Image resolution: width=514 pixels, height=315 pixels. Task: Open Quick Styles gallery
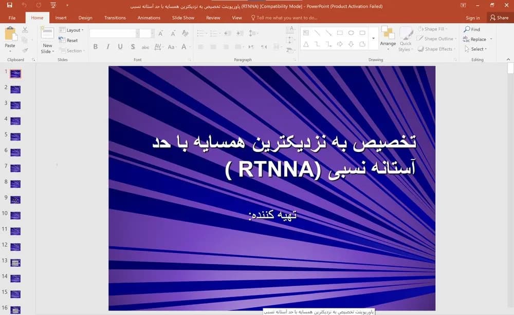tap(406, 40)
